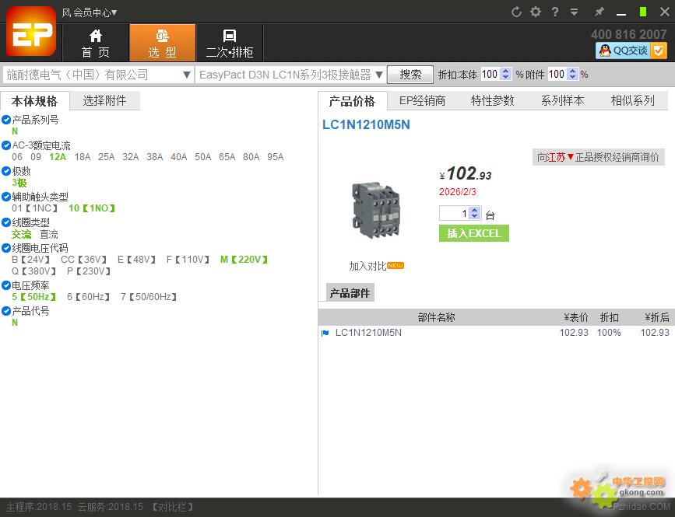
Task: Expand the 向江苏 dealer region dropdown
Action: pyautogui.click(x=564, y=156)
